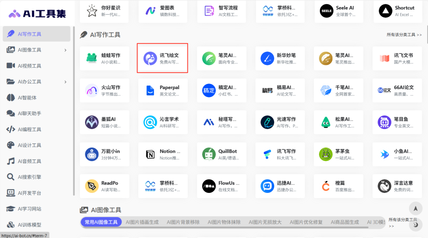
Task: Click the 讯飞写作 icon
Action: (x=267, y=154)
